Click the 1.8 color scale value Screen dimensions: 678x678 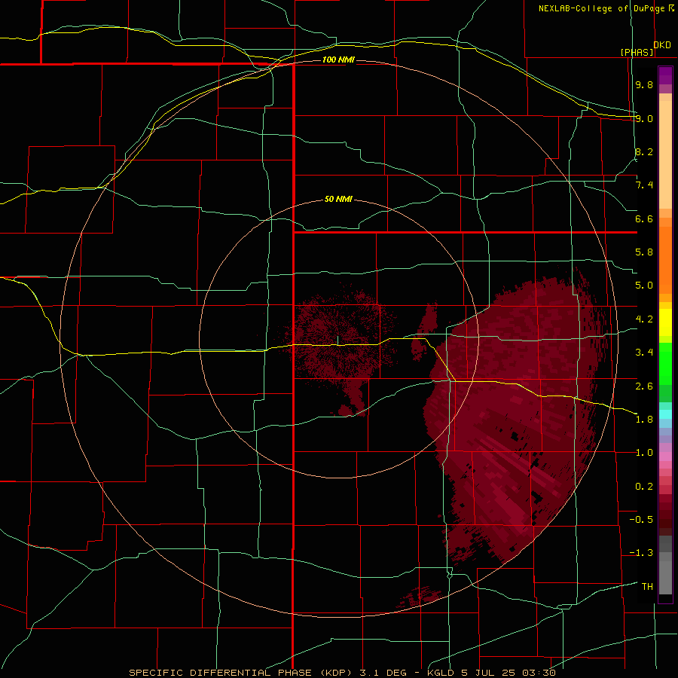pos(644,420)
